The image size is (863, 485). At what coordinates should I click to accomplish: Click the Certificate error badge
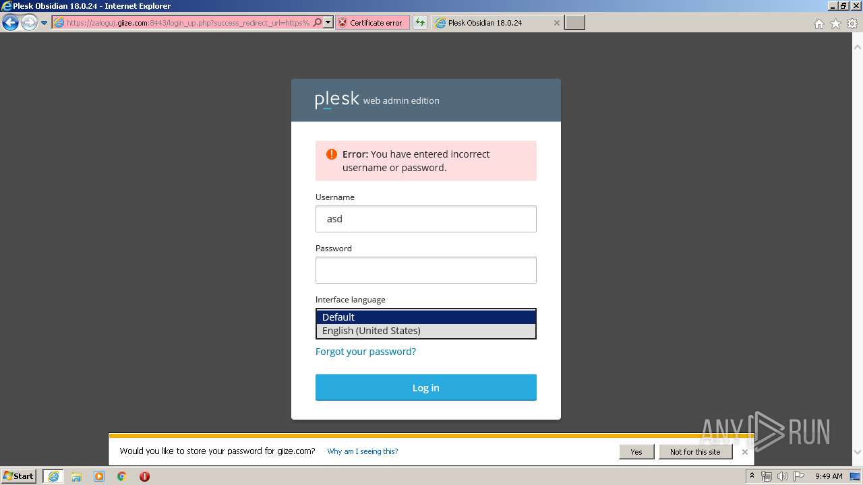click(373, 23)
